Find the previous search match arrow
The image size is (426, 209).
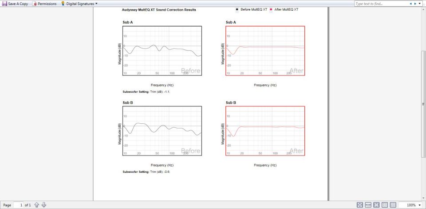click(411, 4)
